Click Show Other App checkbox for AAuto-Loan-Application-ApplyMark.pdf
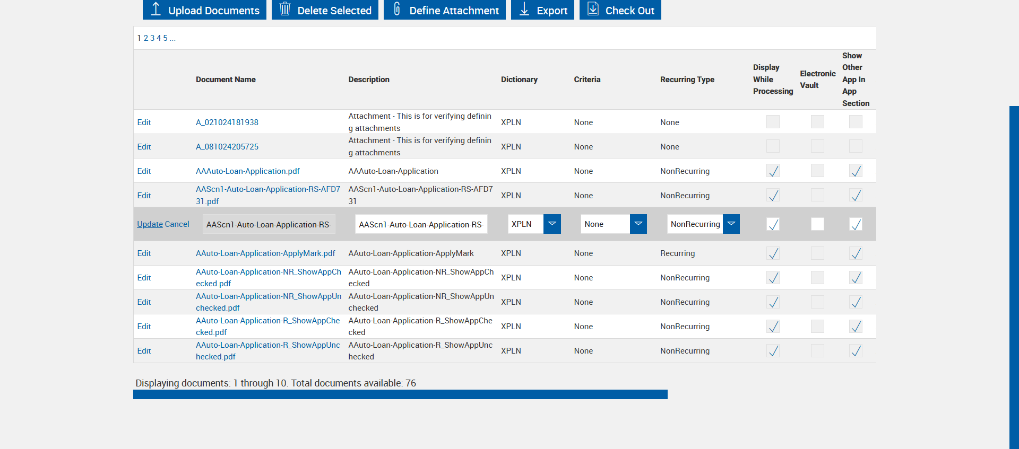 coord(856,253)
